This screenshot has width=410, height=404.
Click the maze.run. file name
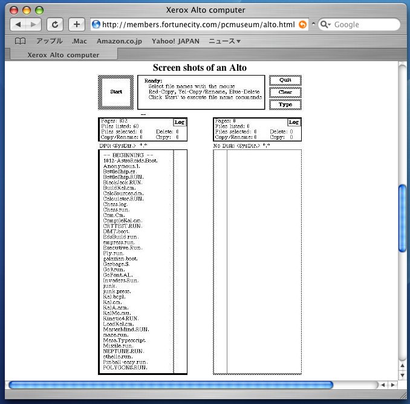click(x=116, y=335)
